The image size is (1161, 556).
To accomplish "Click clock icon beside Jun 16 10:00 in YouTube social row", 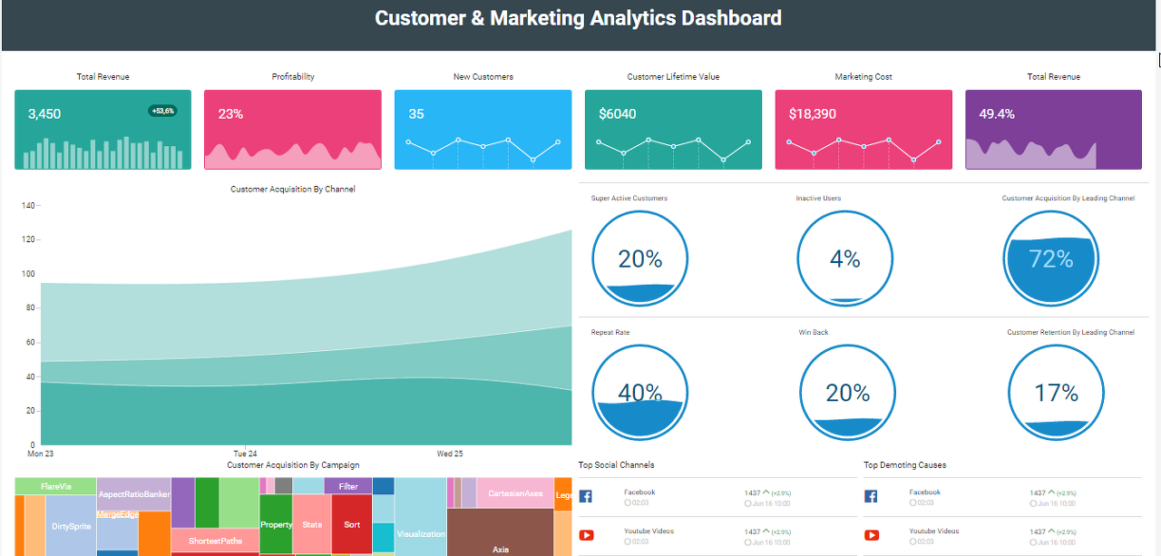I will [747, 541].
